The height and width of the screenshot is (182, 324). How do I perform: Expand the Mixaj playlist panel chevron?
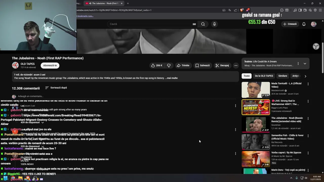point(305,63)
